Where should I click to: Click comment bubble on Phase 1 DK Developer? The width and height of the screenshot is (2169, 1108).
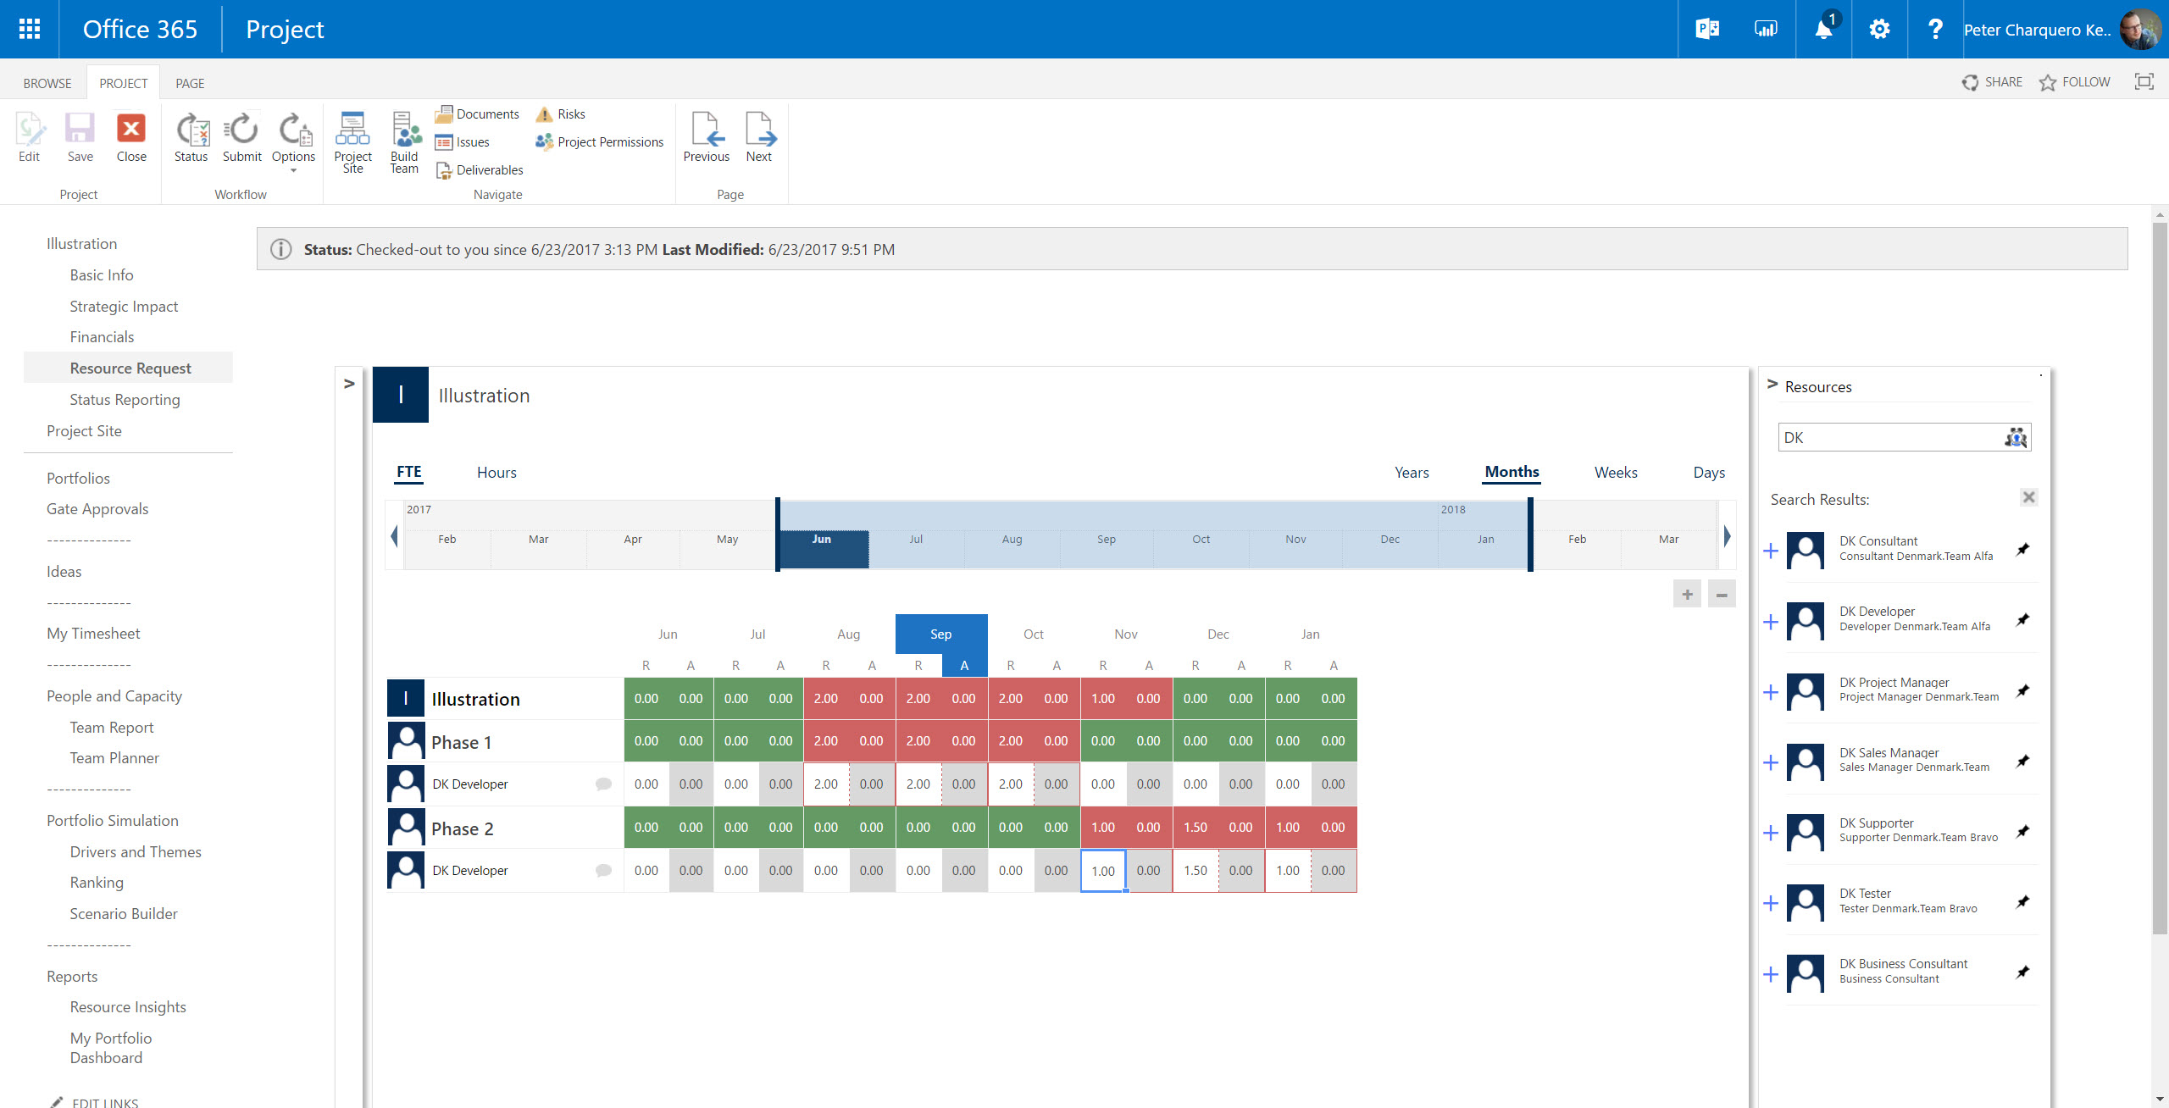(x=603, y=784)
